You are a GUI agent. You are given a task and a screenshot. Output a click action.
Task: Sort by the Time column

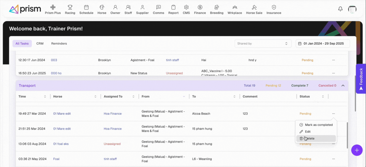point(45,96)
